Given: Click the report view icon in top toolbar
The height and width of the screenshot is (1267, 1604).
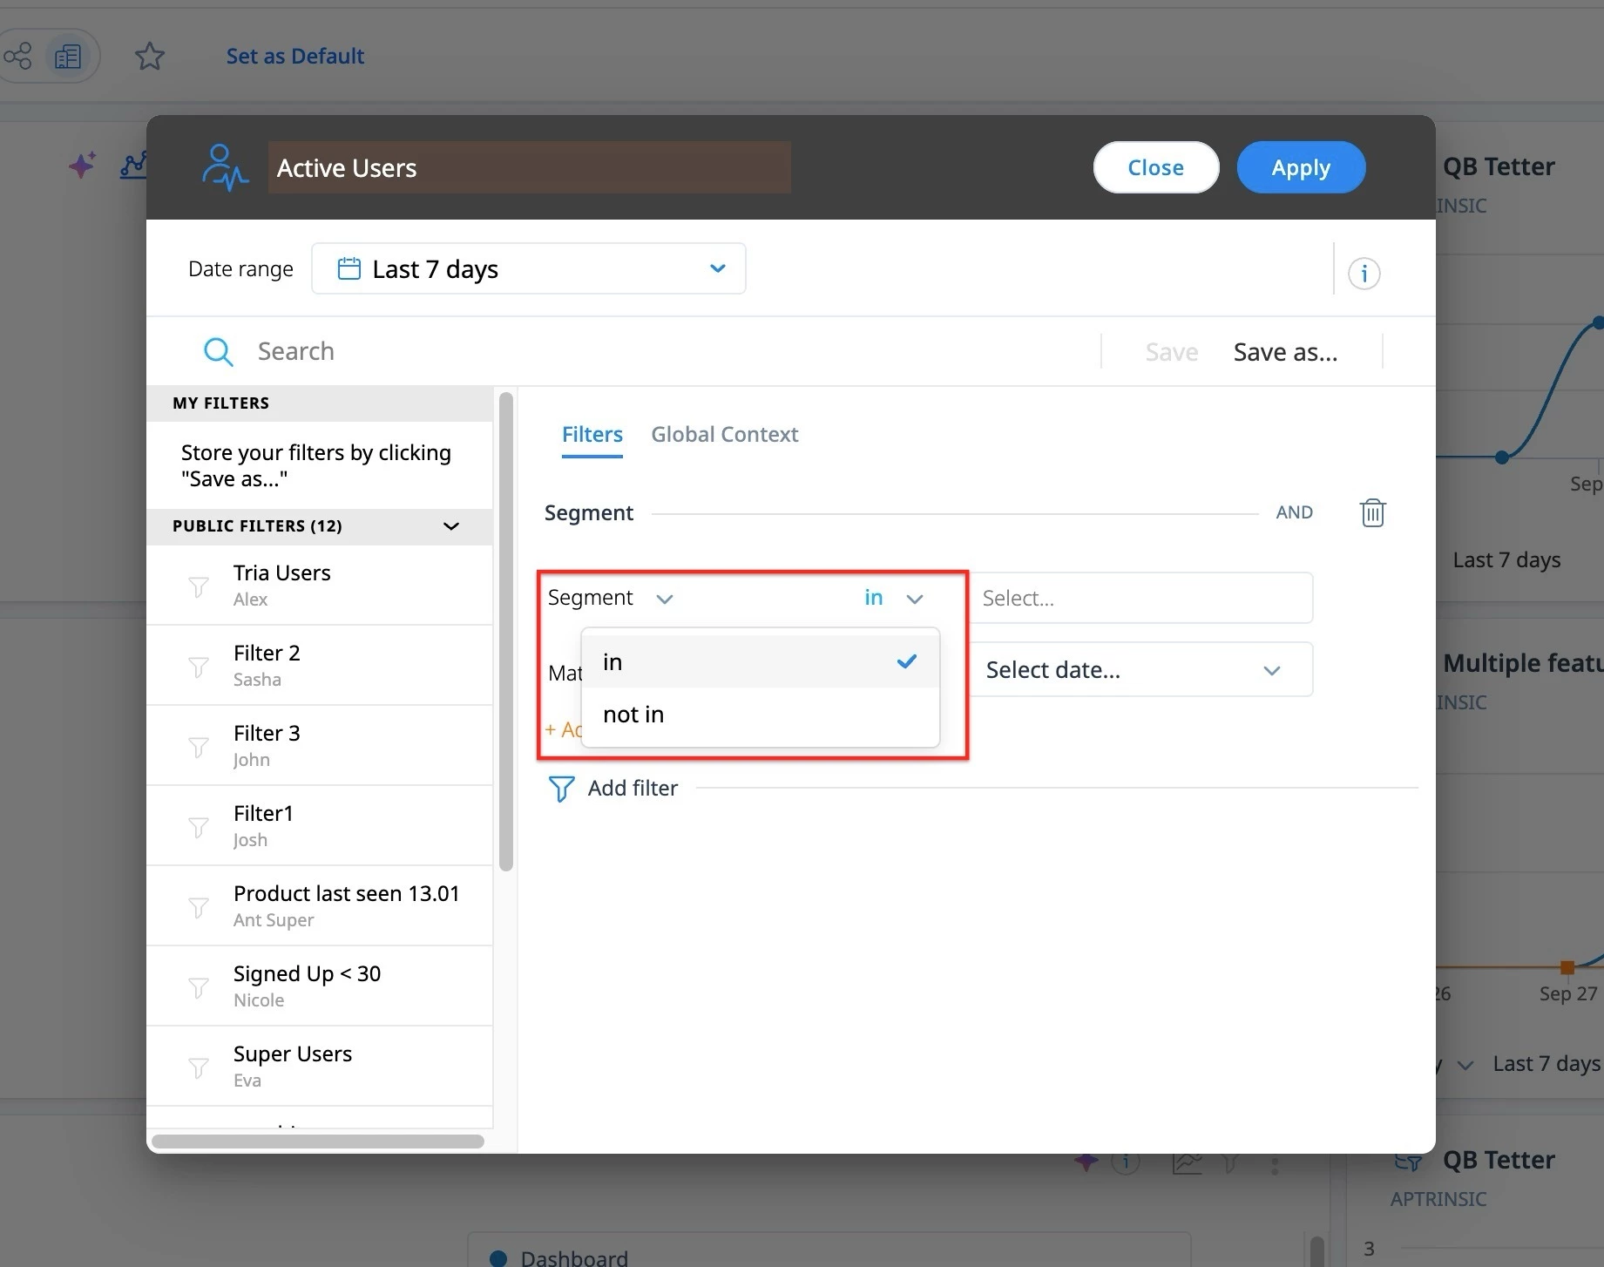Looking at the screenshot, I should pos(68,57).
